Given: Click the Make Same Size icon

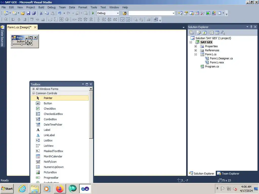Looking at the screenshot, I should click(61, 19).
